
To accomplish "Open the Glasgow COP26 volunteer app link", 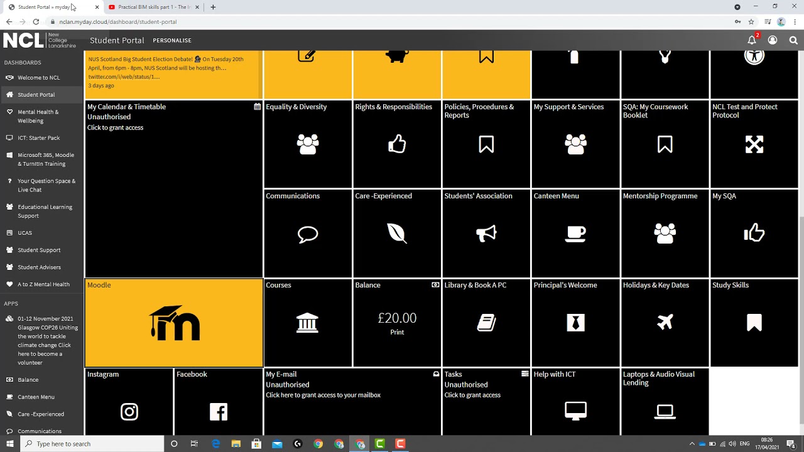I will 41,341.
